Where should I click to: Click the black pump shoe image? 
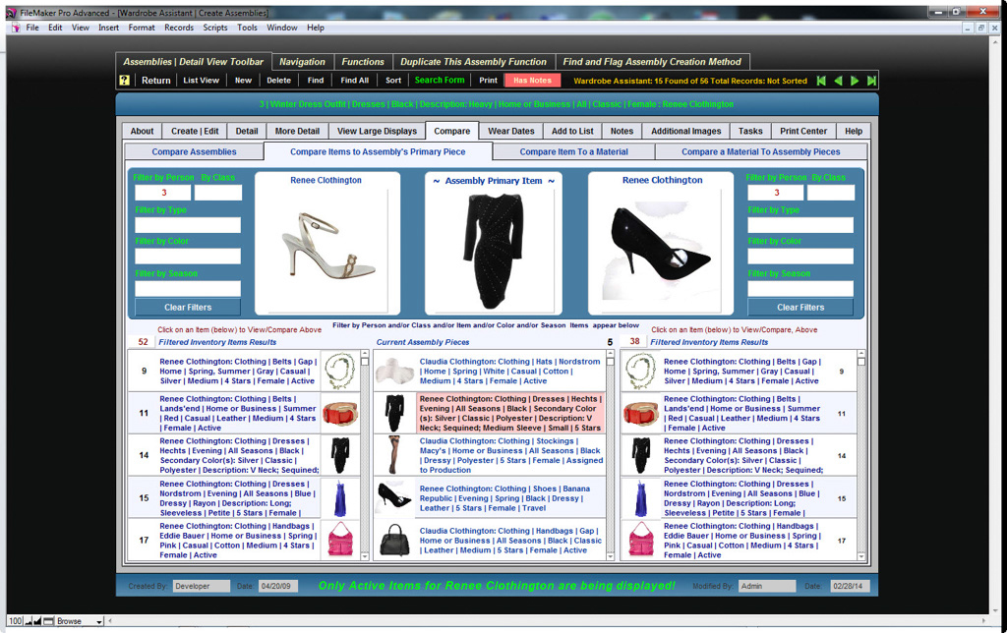pos(660,243)
